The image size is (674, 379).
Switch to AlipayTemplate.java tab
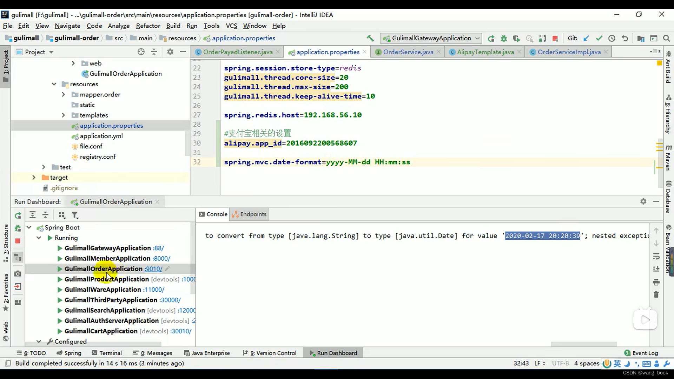point(485,52)
